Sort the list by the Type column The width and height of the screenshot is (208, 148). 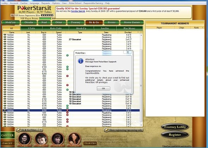(80, 32)
